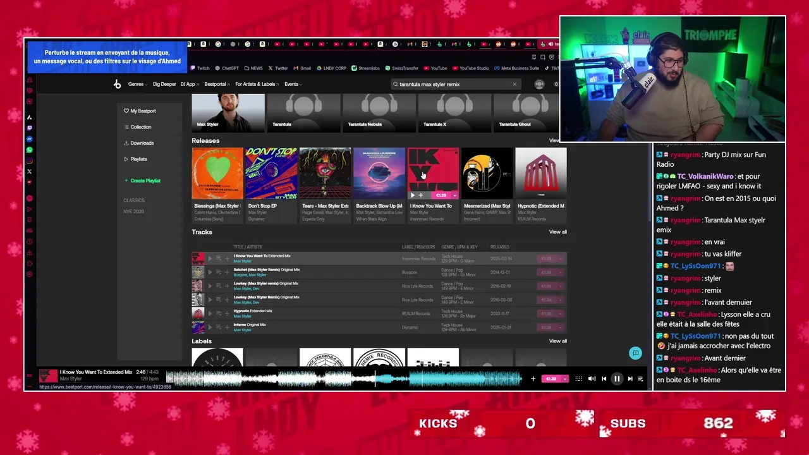Open the NEWS bookmarks folder
The height and width of the screenshot is (455, 809).
(x=253, y=68)
